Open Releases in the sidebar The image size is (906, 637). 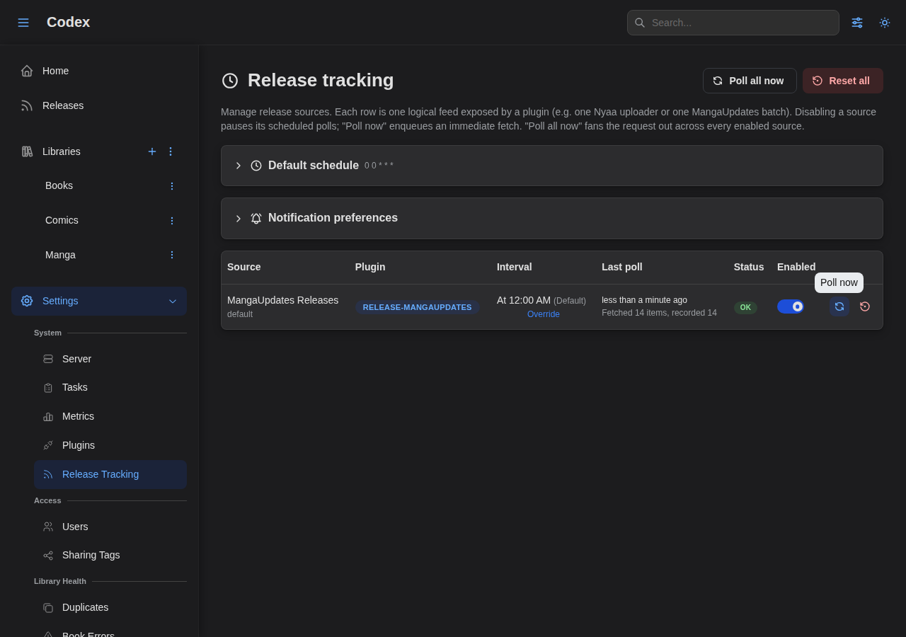coord(99,105)
